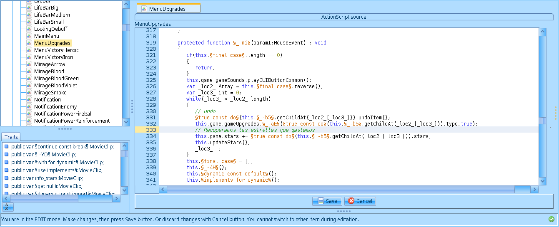Viewport: 559px width, 227px height.
Task: Click the MenuUpgrades tab icon
Action: [144, 9]
